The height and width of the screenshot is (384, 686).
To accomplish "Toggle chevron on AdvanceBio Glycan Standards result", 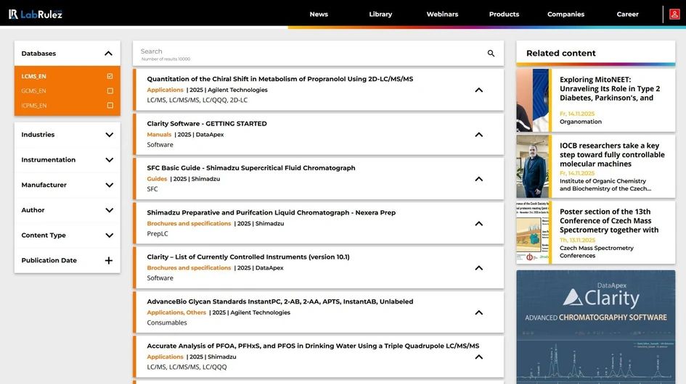I will click(478, 313).
